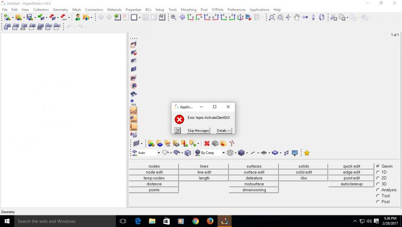Open the Morphing menu

coord(189,10)
